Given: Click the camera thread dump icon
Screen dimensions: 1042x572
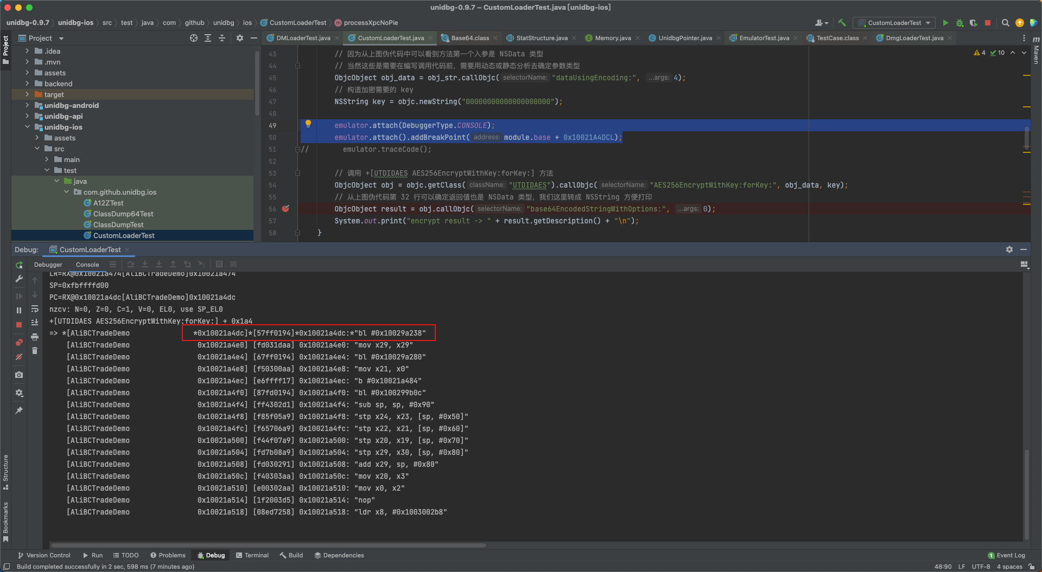Looking at the screenshot, I should [19, 375].
